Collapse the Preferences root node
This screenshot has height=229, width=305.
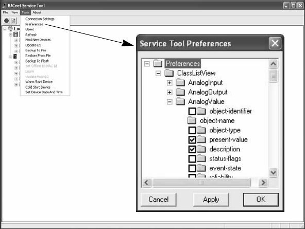(x=147, y=64)
